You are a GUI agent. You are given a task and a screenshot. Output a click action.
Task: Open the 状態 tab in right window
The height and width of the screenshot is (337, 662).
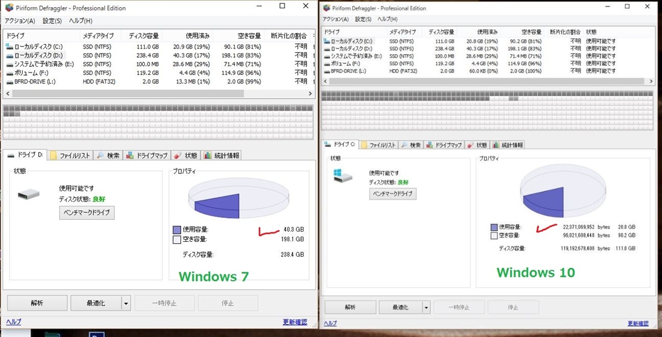477,145
